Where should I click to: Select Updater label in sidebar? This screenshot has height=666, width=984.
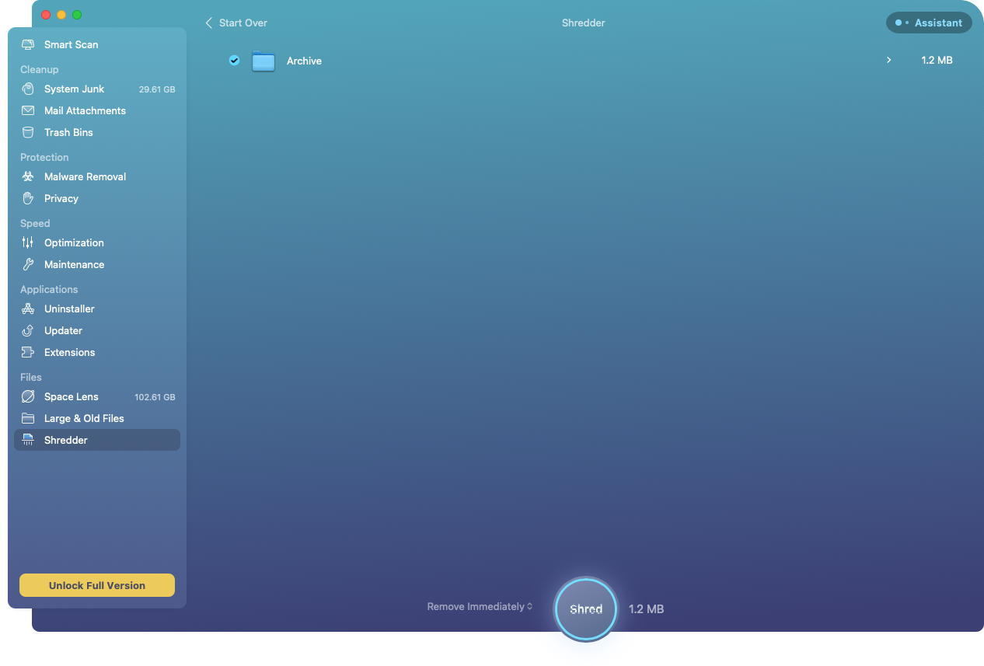pyautogui.click(x=63, y=330)
